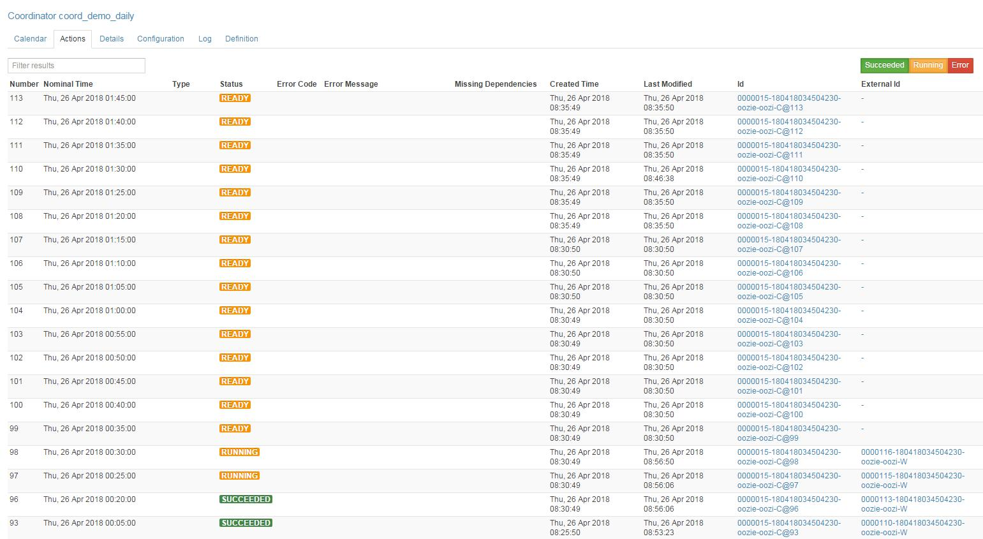This screenshot has height=539, width=983.
Task: Click the Status column header
Action: tap(232, 84)
